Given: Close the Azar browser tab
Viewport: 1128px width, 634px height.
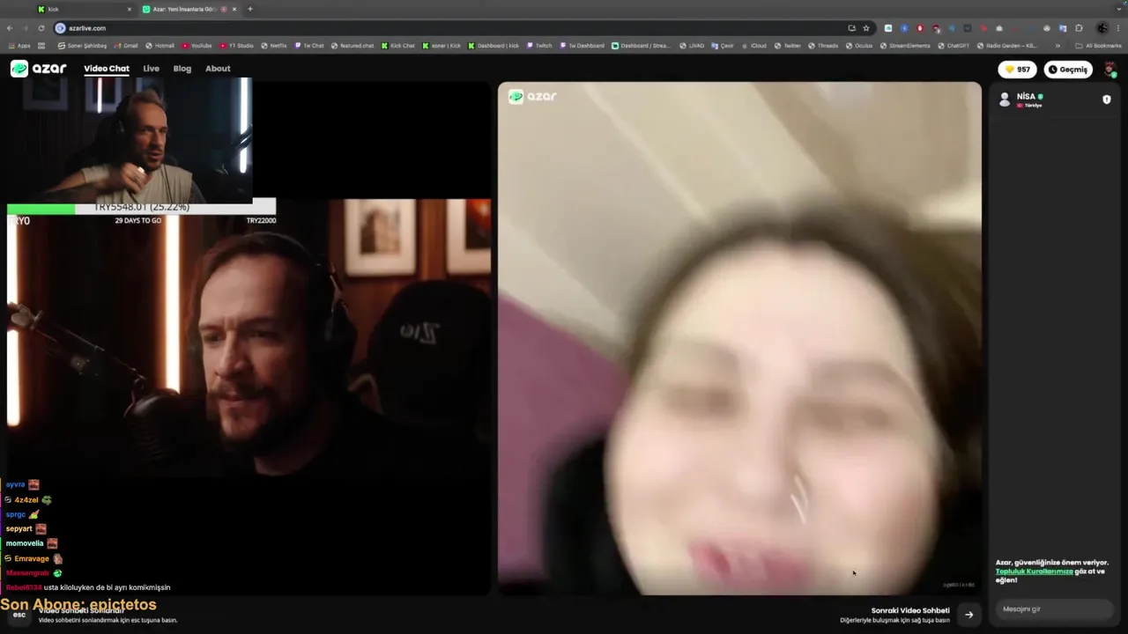Looking at the screenshot, I should coord(235,9).
